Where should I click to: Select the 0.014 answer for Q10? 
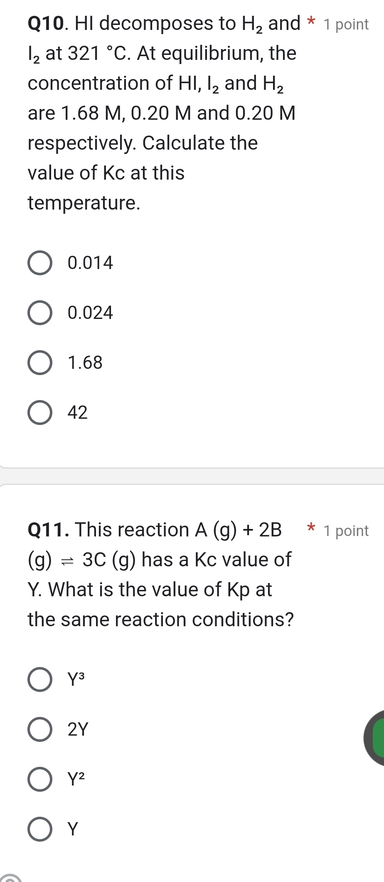pos(40,263)
